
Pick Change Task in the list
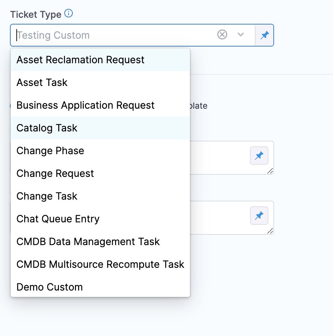pyautogui.click(x=47, y=196)
